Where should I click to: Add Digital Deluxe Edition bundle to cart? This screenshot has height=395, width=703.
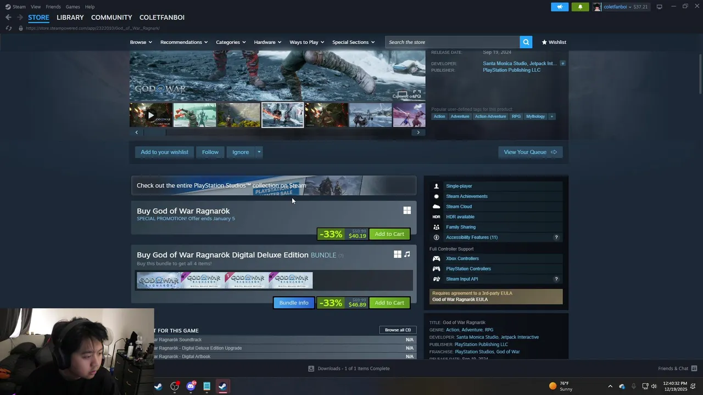(x=389, y=303)
